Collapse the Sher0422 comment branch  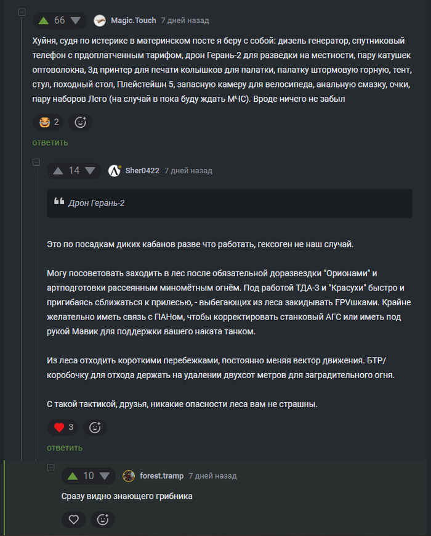click(36, 162)
